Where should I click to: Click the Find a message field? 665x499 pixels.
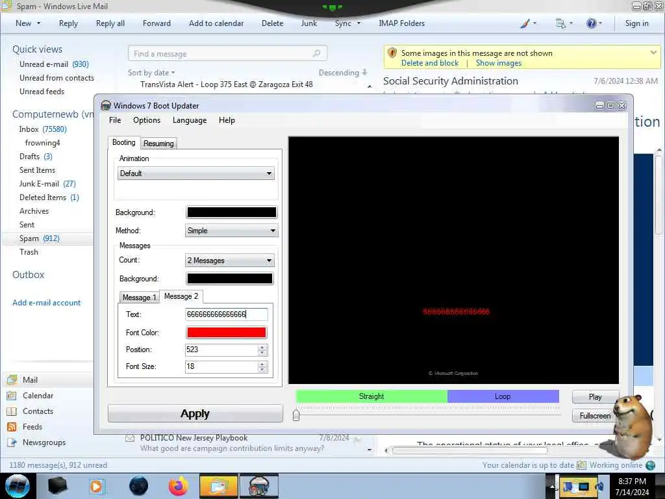[227, 53]
